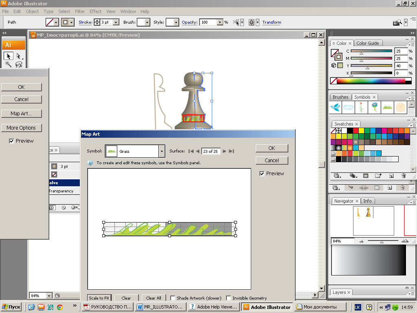Click the Registration swatch in Swatches panel
Viewport: 417px width, 313px height.
coord(338,130)
